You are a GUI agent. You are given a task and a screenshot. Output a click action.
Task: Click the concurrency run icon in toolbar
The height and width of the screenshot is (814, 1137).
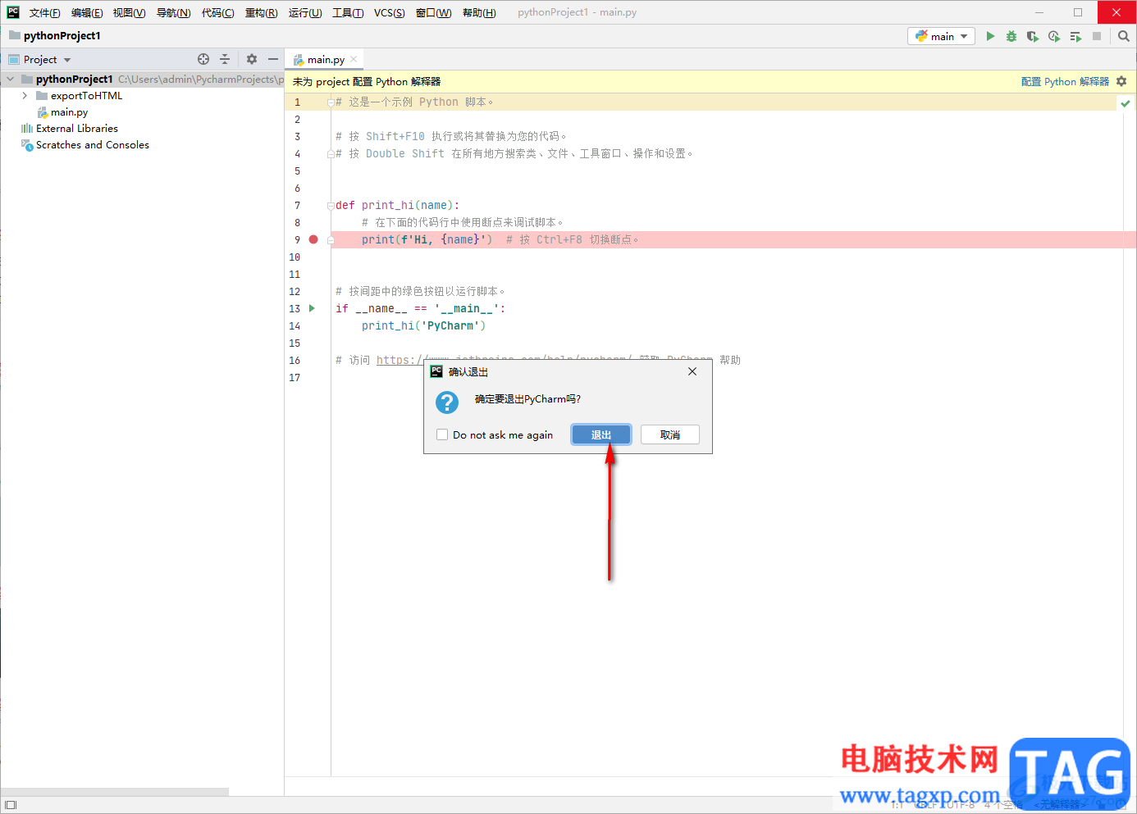(1075, 36)
